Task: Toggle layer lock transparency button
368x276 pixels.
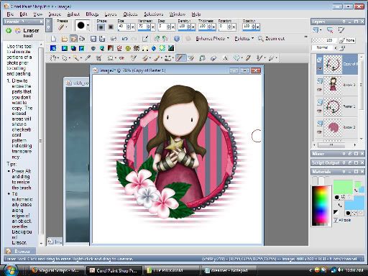Action: pyautogui.click(x=342, y=48)
